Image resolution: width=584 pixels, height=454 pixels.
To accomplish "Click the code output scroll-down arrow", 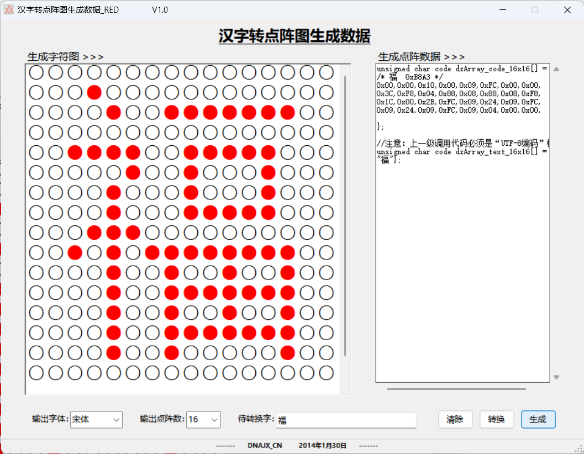I will [x=556, y=377].
